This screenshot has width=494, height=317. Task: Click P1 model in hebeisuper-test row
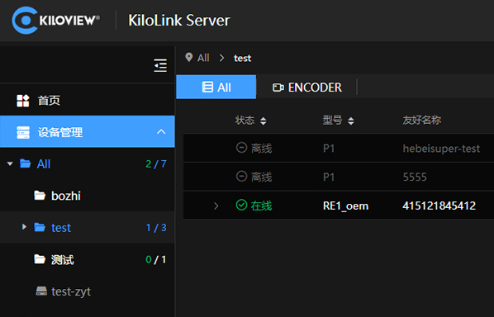pos(329,149)
